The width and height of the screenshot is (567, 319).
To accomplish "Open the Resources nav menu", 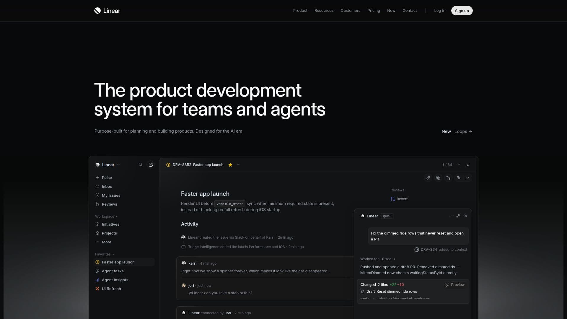I will (x=324, y=11).
